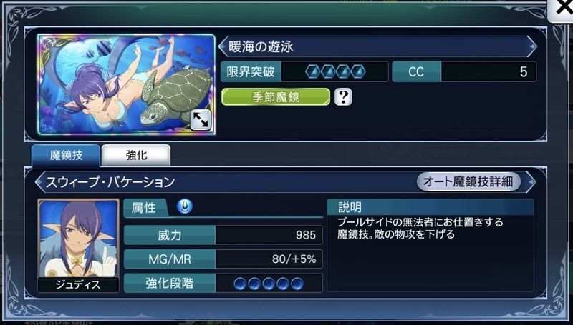The height and width of the screenshot is (325, 573).
Task: Switch to the 強化 tab
Action: click(136, 156)
